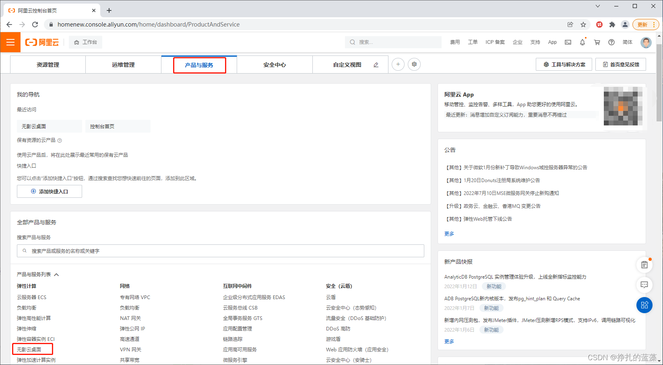The image size is (663, 365).
Task: Open notifications via the bell icon
Action: point(582,42)
